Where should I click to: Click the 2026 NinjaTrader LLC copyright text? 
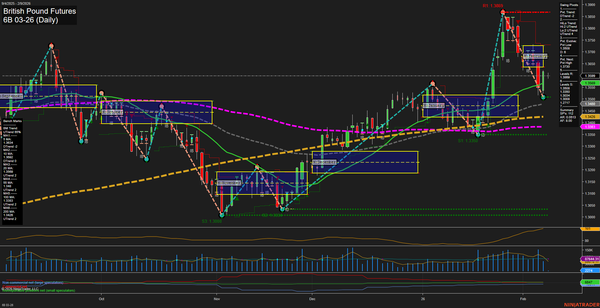[x=20, y=288]
